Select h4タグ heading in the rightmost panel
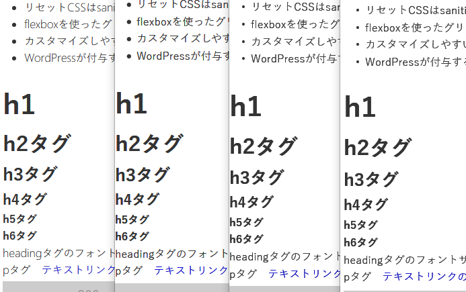The height and width of the screenshot is (292, 466). (x=366, y=205)
